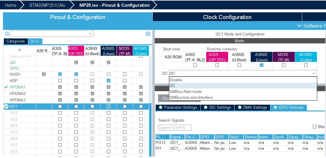326x158 pixels.
Task: Toggle the Show checkbox near search signals
Action: 315,127
